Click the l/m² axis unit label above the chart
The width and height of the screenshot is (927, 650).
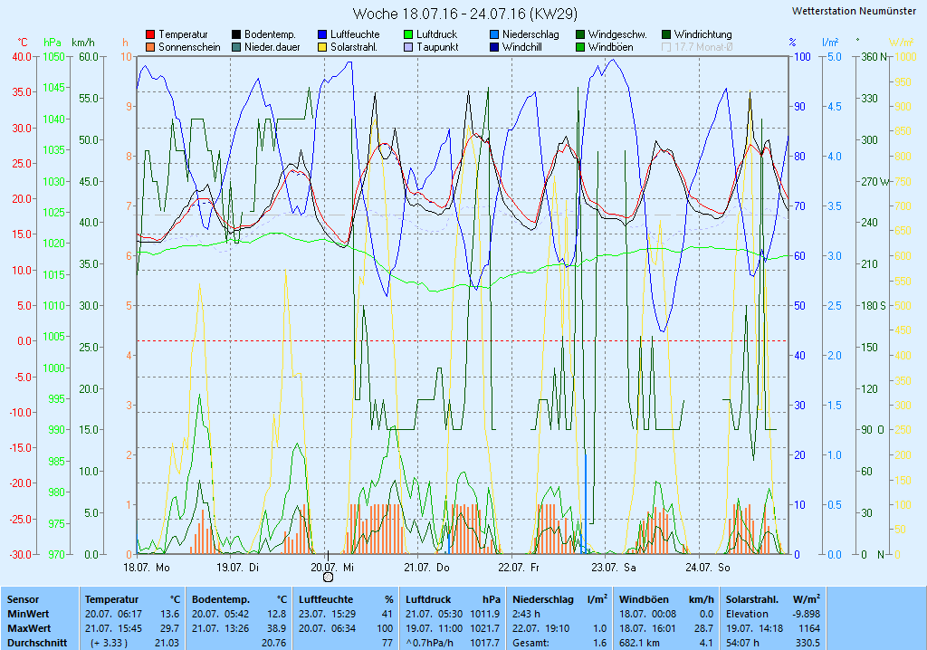(x=831, y=43)
